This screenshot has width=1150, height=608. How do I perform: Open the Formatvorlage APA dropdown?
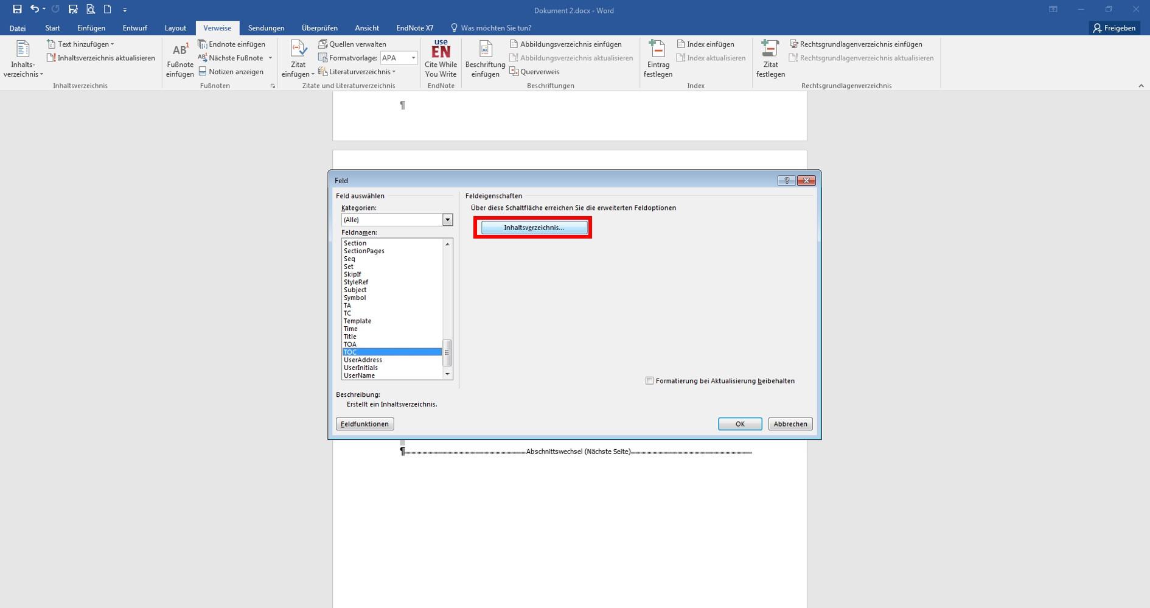(x=413, y=58)
